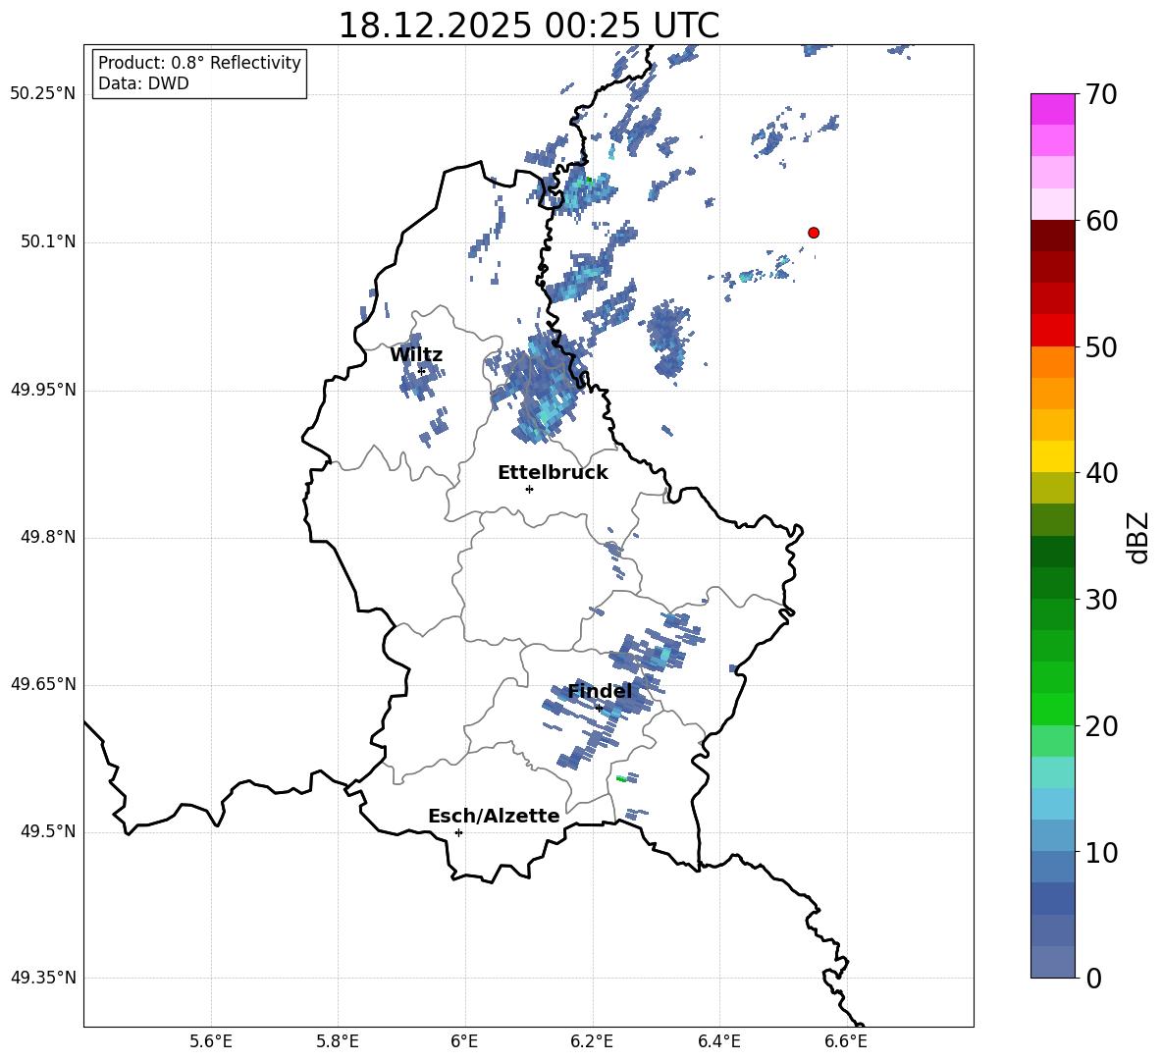Click the yellow colorbar segment above 40

pos(1053,456)
